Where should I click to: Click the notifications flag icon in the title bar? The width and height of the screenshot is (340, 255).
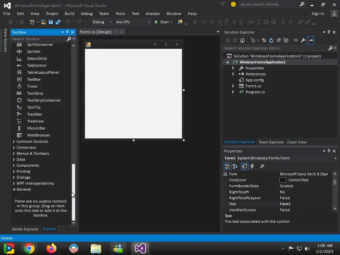pyautogui.click(x=223, y=4)
